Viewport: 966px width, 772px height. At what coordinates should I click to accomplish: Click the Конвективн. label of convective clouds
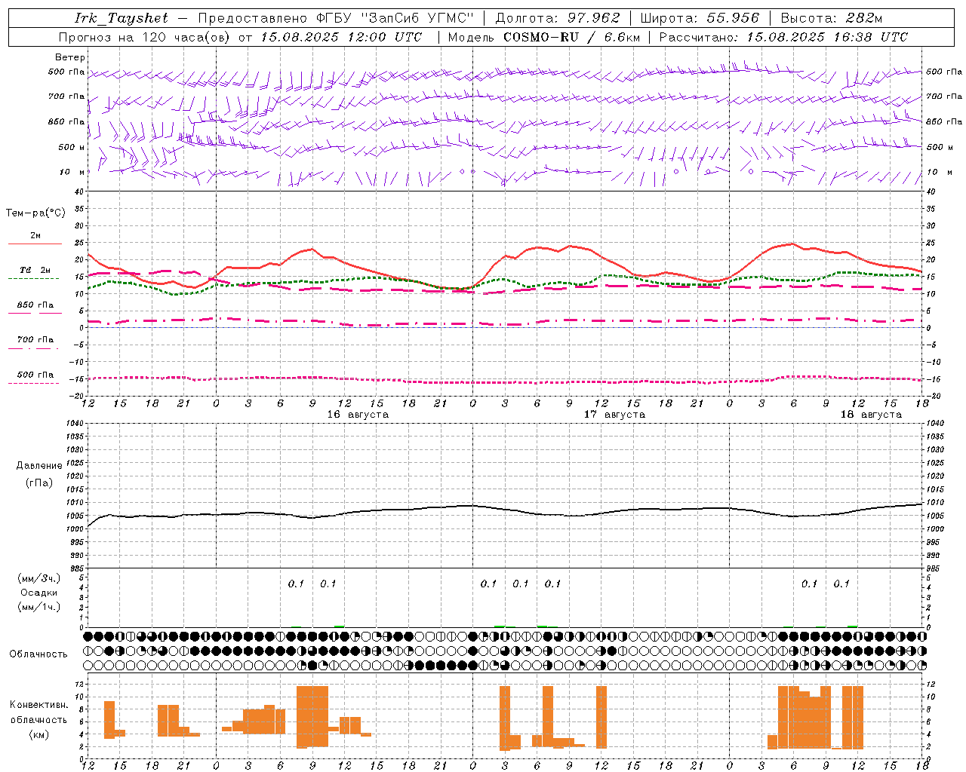(x=39, y=705)
